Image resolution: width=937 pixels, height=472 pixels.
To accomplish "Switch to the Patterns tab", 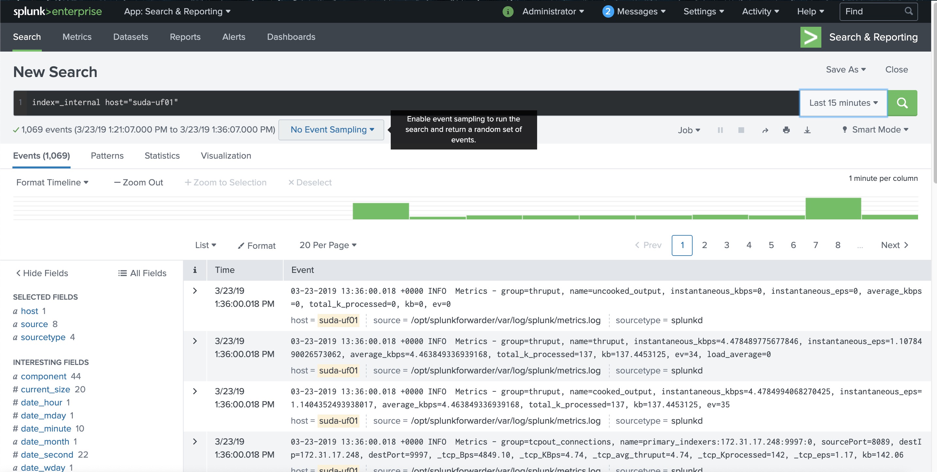I will point(107,155).
